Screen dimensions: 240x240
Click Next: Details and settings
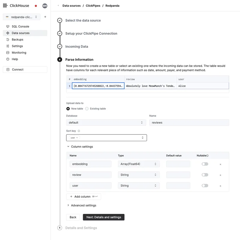103,217
